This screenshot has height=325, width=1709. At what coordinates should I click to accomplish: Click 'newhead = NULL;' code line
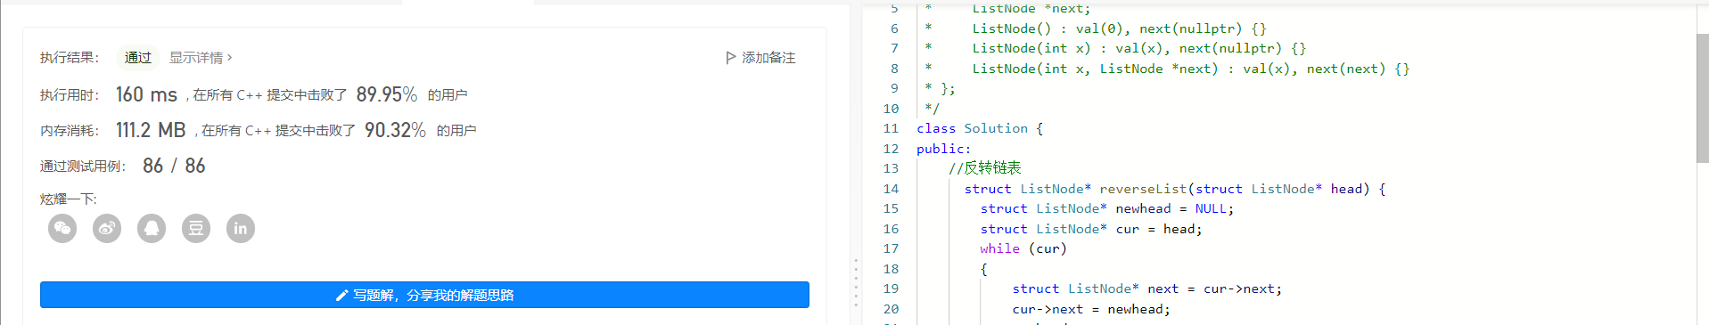(x=1107, y=208)
